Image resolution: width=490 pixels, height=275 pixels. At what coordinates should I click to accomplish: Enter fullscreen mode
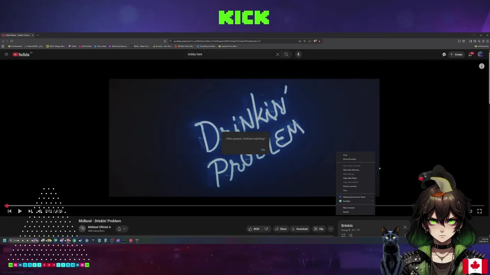tap(479, 211)
